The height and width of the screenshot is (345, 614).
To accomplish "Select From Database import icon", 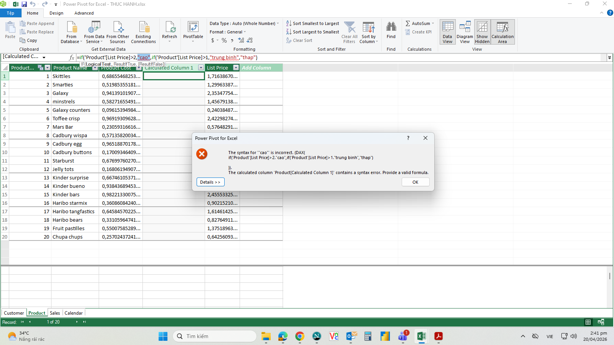I will point(72,28).
